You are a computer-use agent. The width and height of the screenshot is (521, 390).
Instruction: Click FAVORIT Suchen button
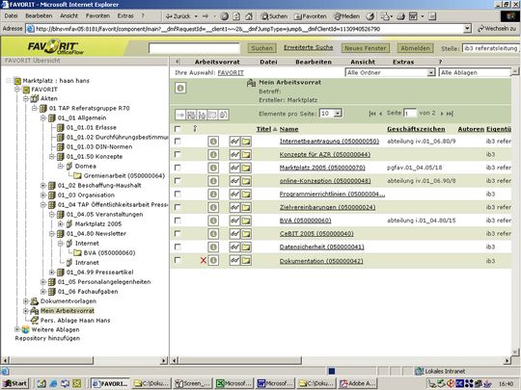[261, 48]
